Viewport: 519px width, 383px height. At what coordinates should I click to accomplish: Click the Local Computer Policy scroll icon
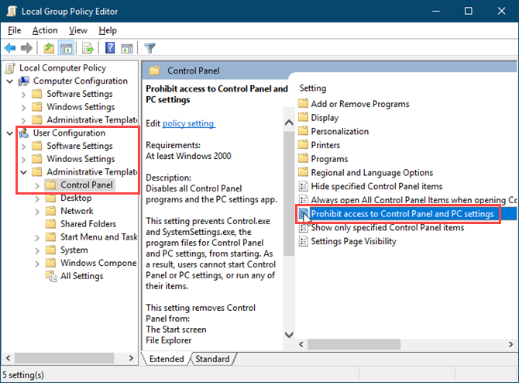pos(10,68)
